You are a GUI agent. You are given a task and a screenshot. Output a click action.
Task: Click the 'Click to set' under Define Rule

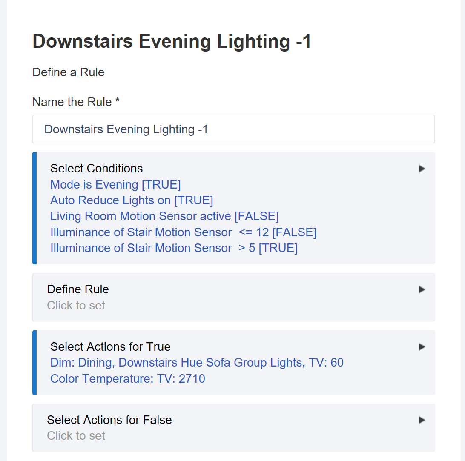76,305
